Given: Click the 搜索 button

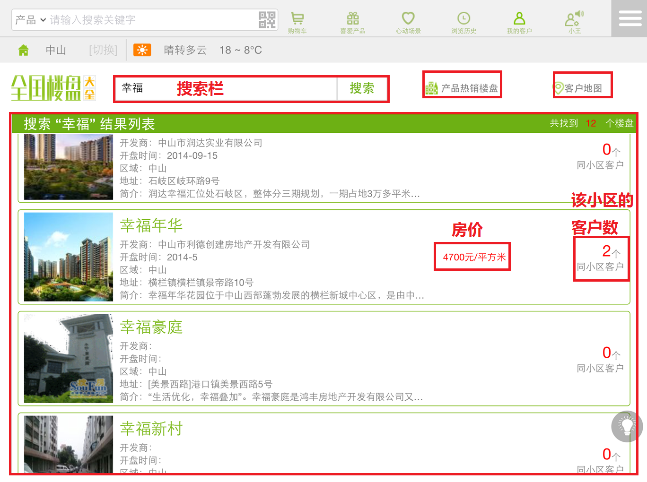Looking at the screenshot, I should [x=362, y=88].
